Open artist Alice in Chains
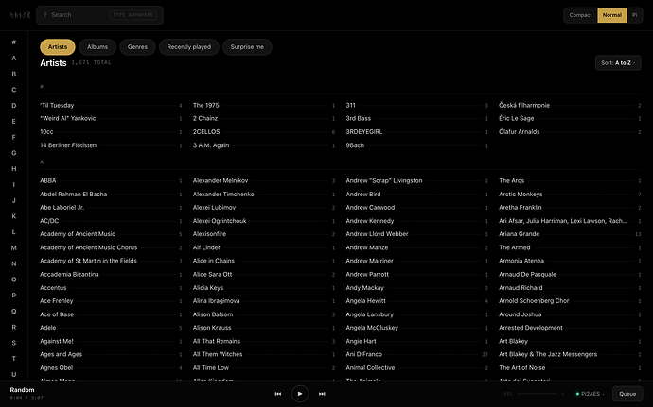The height and width of the screenshot is (407, 653). [x=264, y=261]
